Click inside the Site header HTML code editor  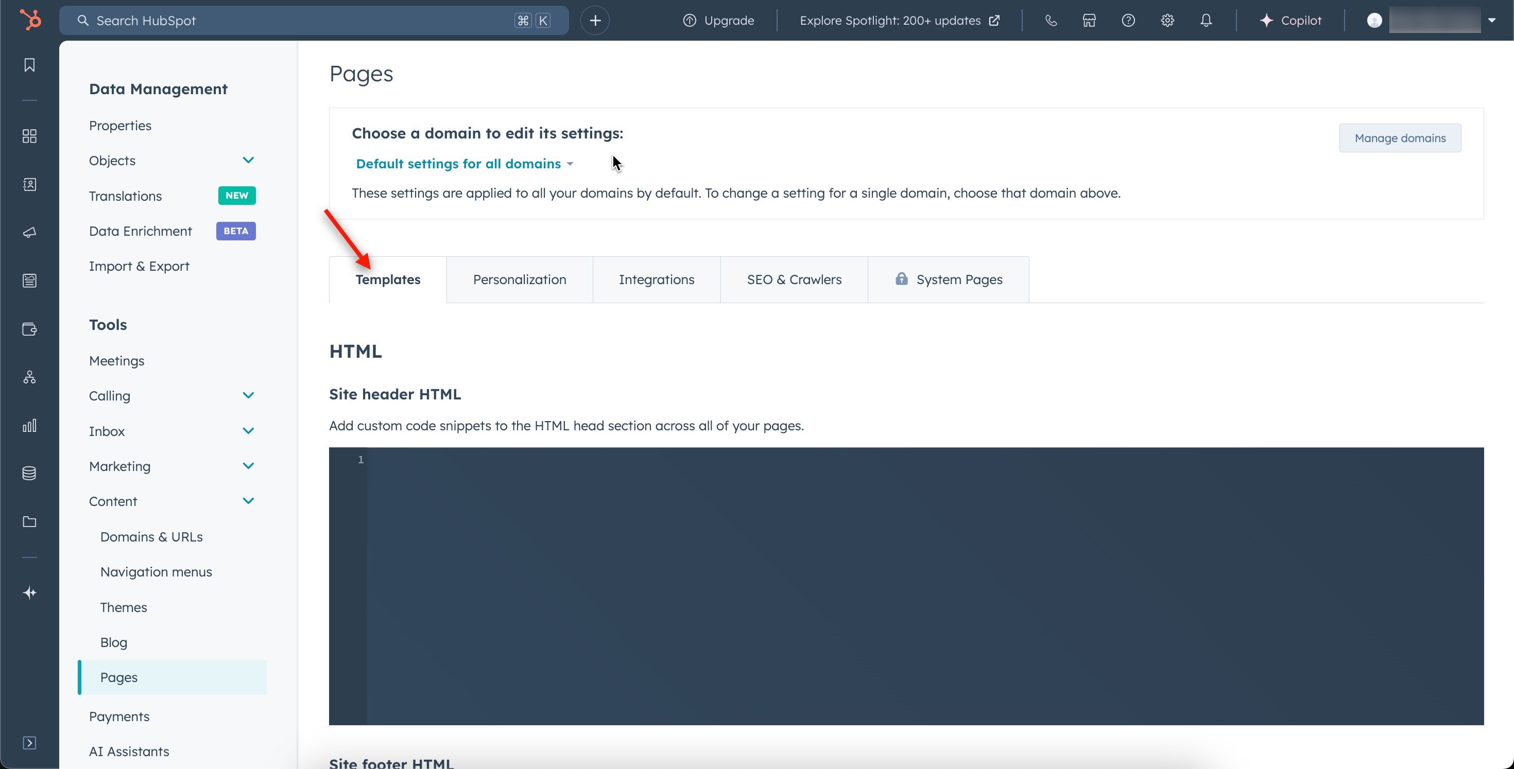click(x=906, y=586)
